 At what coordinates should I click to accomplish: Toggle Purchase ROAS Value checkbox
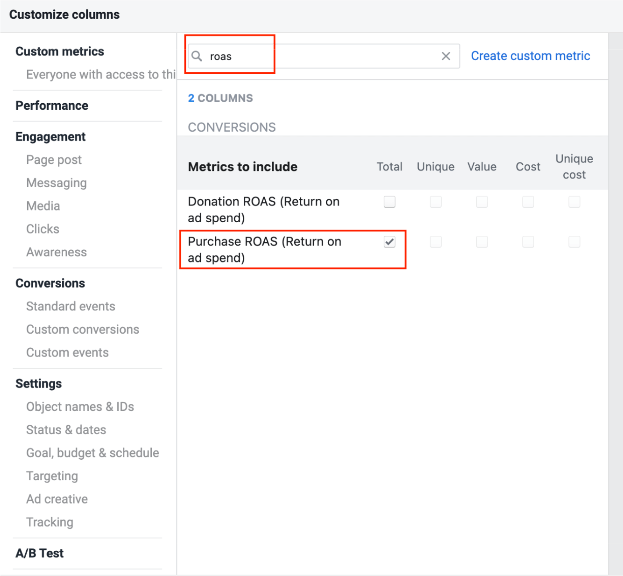click(482, 242)
